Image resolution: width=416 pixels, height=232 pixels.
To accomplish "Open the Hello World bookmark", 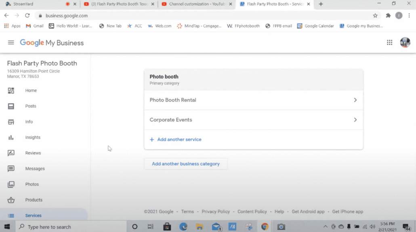I will coord(70,26).
